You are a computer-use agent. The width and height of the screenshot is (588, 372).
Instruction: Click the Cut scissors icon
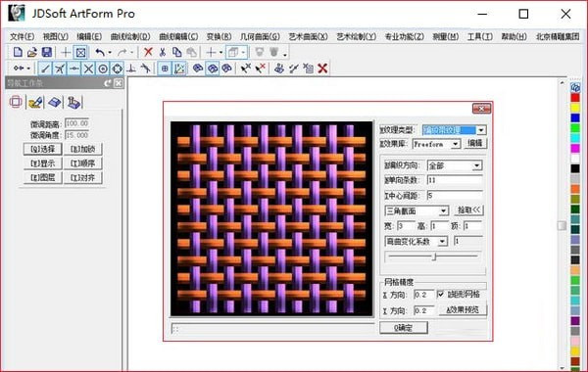tap(163, 52)
